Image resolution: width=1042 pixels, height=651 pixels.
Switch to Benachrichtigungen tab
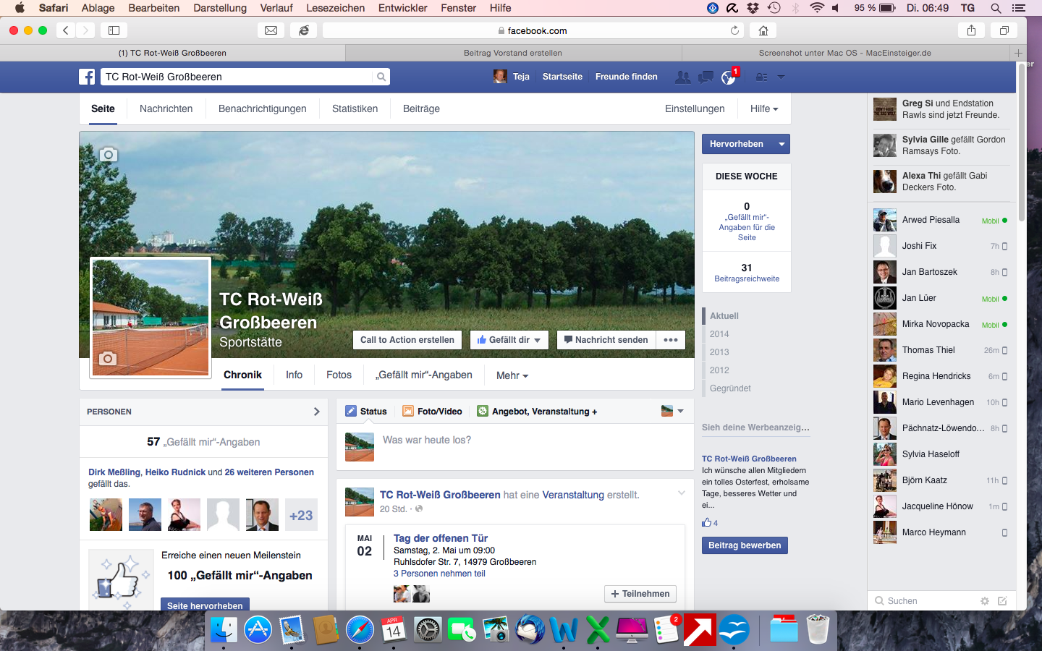(263, 109)
